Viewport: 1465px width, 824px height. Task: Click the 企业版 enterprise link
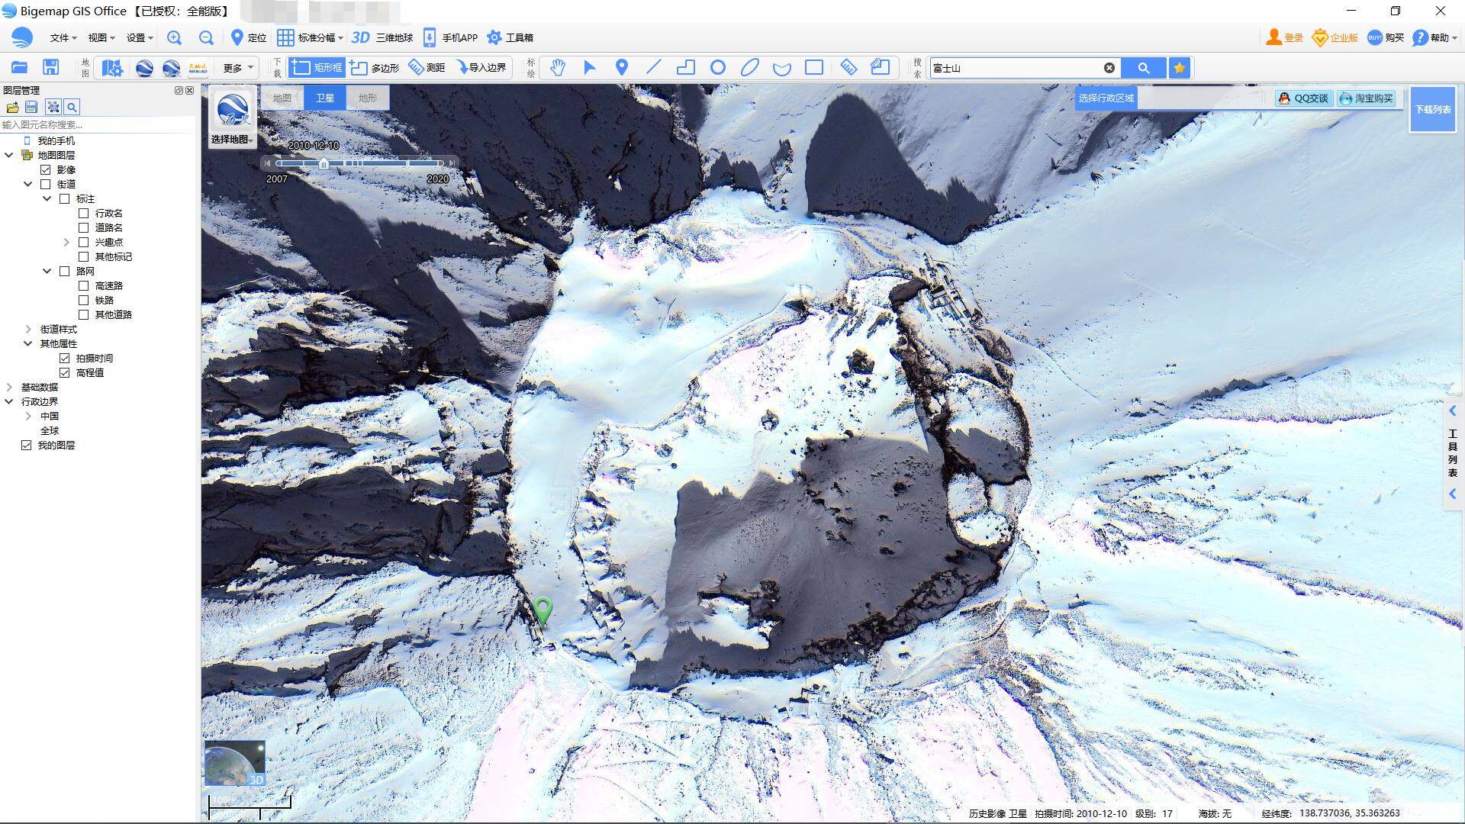[x=1335, y=37]
